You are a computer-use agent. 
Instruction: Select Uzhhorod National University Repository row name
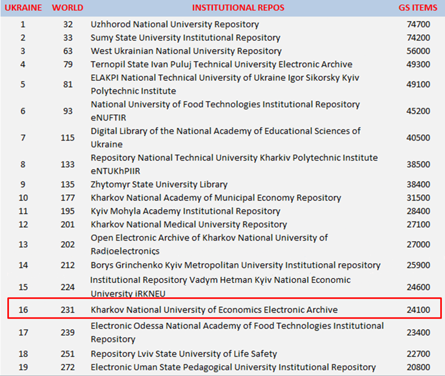tap(175, 25)
